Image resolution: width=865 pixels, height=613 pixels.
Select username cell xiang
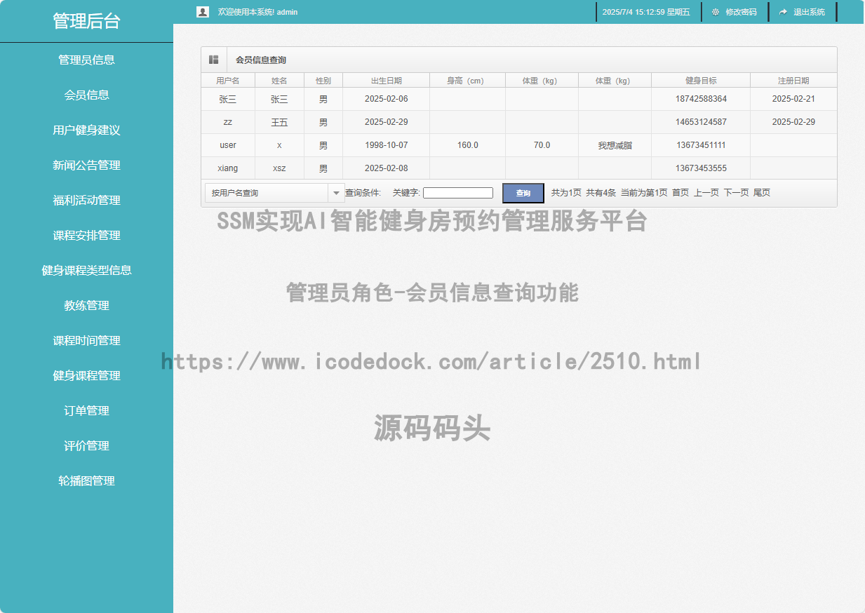228,168
